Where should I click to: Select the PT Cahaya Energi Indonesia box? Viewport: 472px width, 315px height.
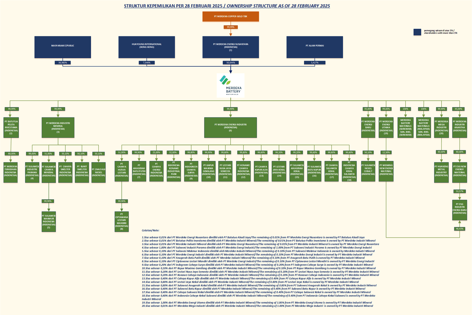156,171
